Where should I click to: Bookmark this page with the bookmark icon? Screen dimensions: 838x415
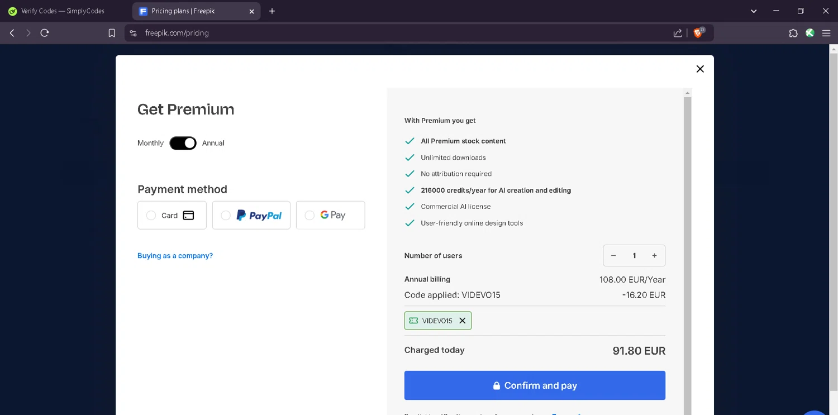(112, 33)
